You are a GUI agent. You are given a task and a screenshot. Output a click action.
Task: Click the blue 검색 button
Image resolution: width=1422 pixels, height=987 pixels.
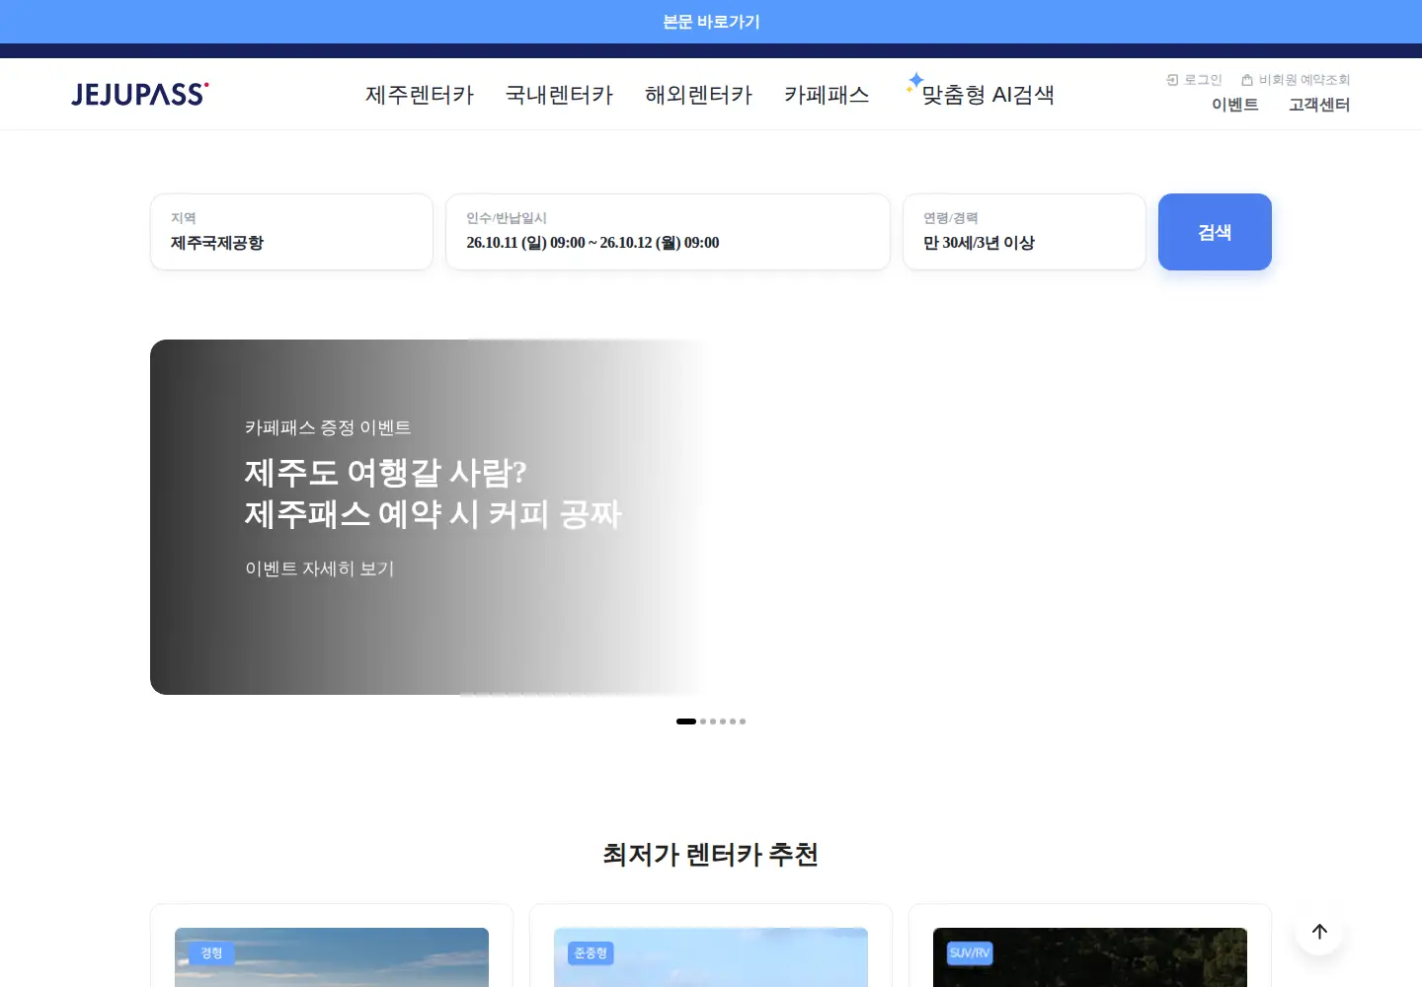click(x=1215, y=232)
